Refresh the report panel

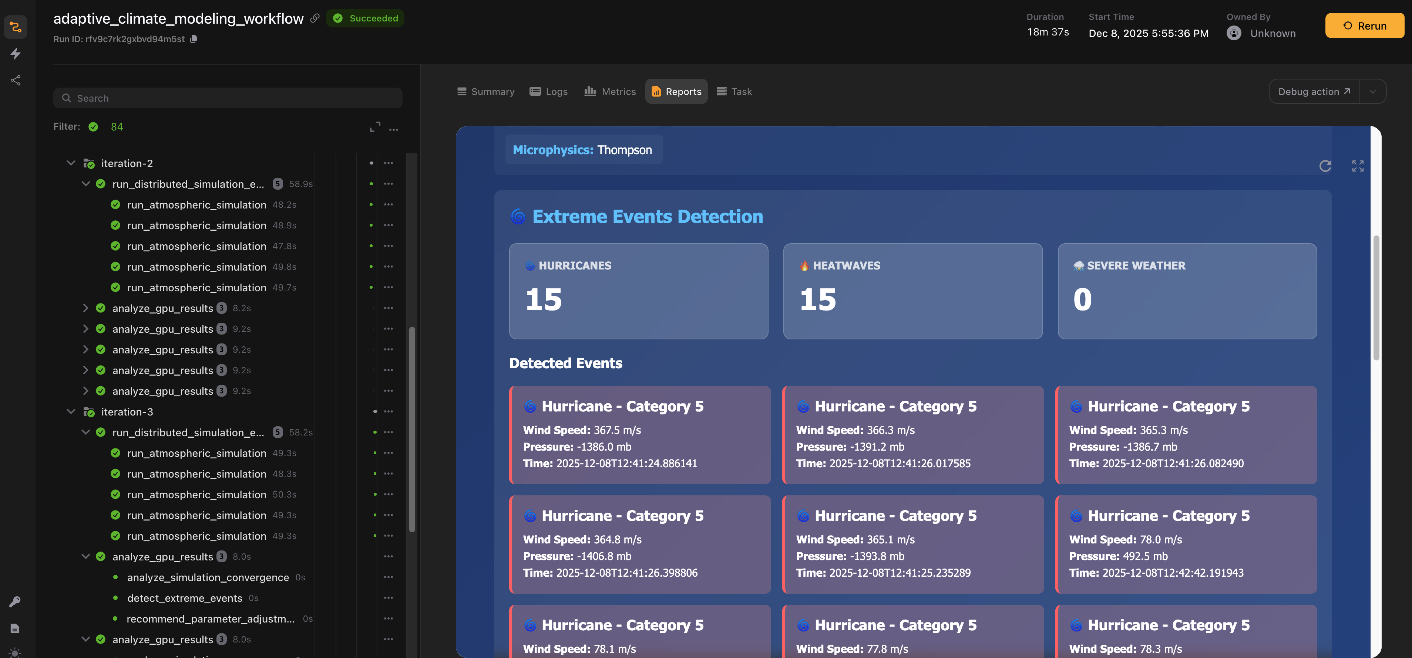(x=1325, y=166)
